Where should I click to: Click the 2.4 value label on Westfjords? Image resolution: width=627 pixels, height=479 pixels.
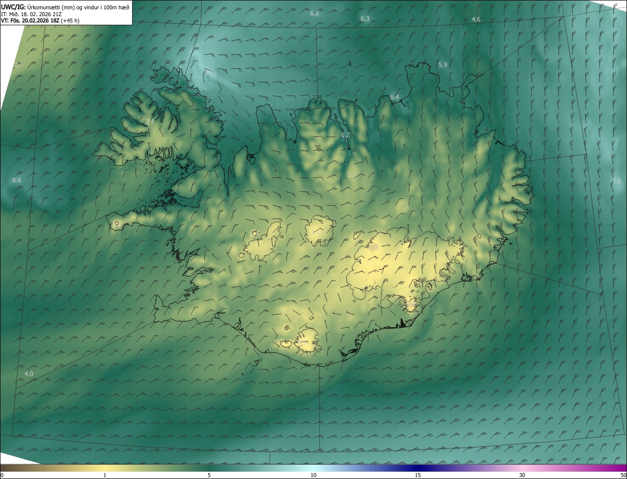coord(150,121)
